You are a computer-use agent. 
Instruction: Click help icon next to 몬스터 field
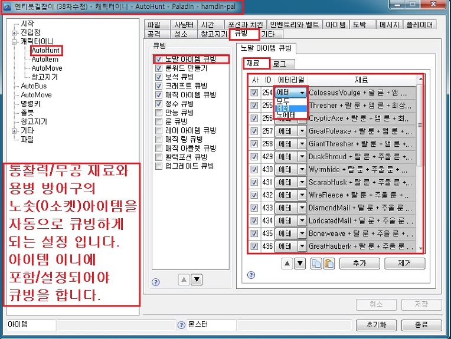[x=181, y=325]
